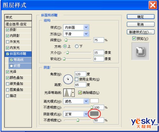
Task: Open the gloss contour curve thumbnail
Action: click(68, 93)
